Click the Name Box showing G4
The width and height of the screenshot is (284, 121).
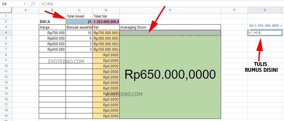pos(12,4)
